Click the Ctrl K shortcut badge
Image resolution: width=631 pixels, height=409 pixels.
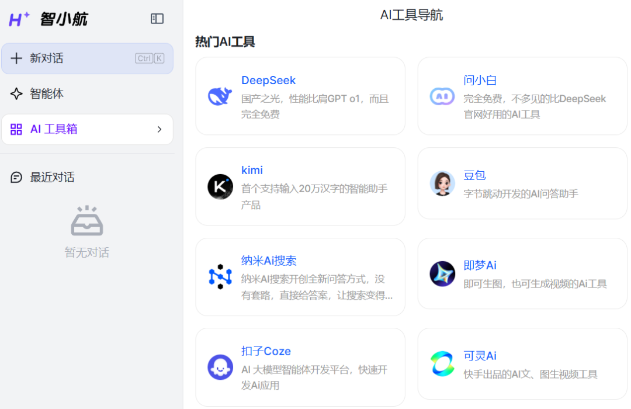click(x=150, y=58)
